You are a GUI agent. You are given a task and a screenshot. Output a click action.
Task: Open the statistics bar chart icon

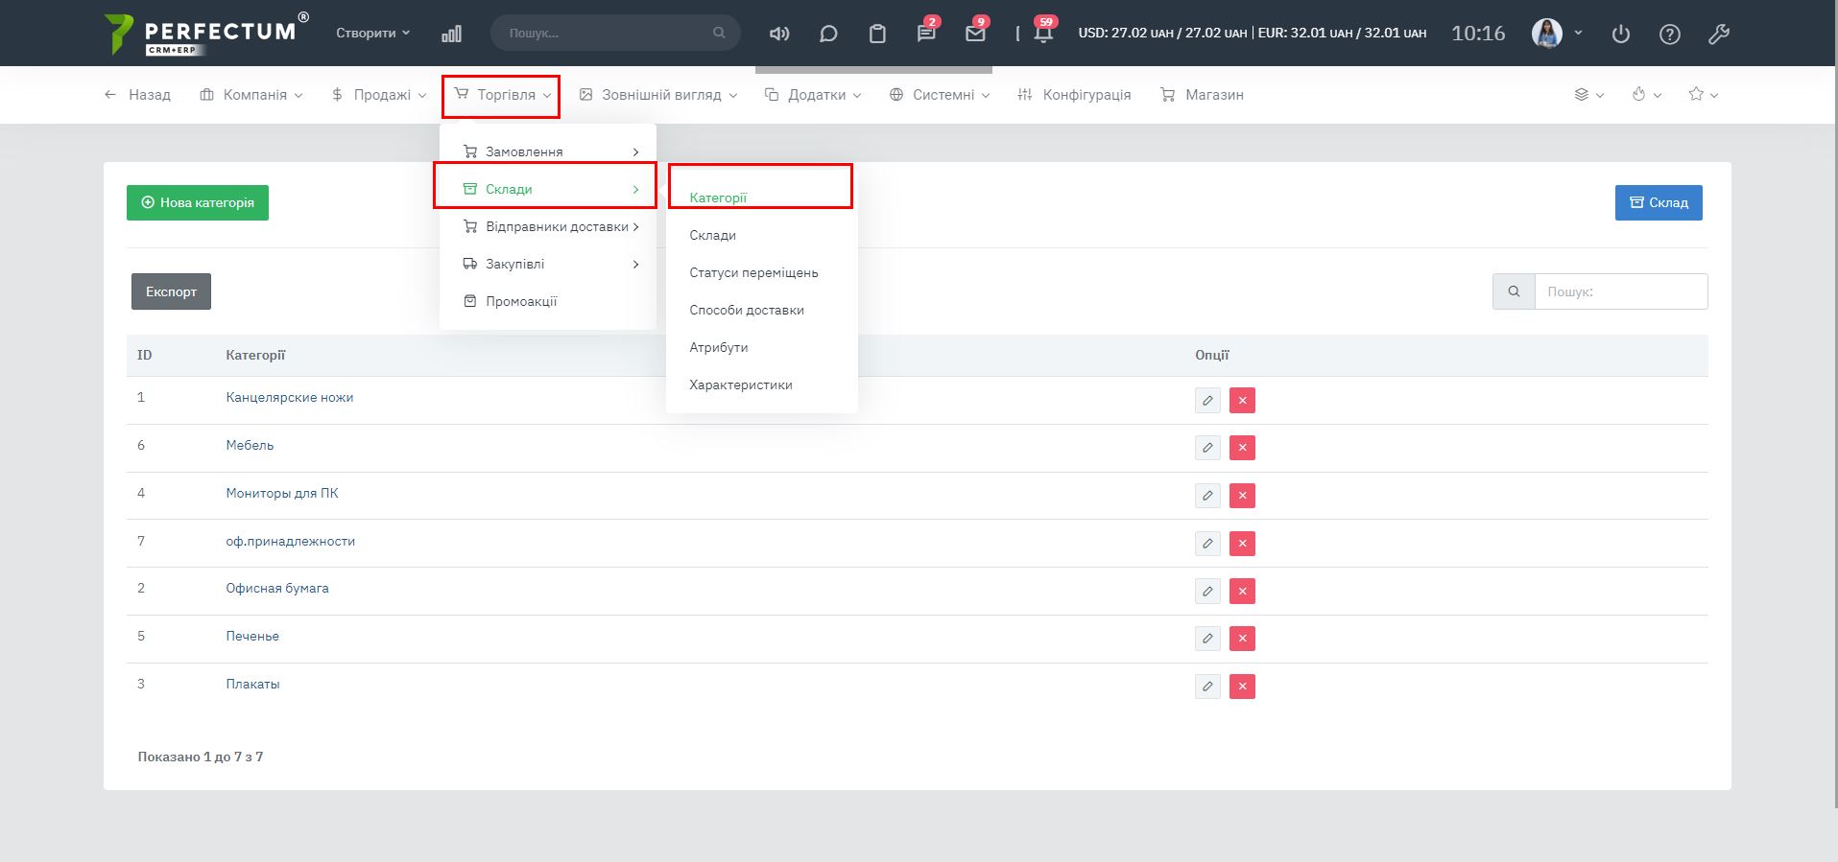point(451,34)
